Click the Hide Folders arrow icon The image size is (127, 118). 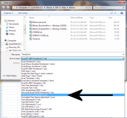click(4, 76)
